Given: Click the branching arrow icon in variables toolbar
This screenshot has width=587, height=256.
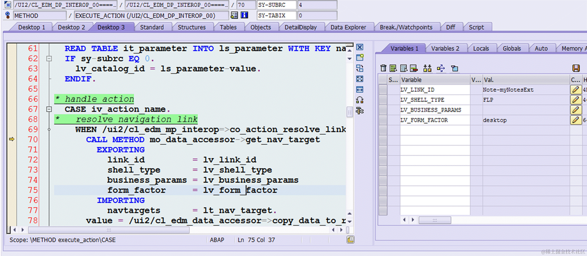Looking at the screenshot, I should pos(441,68).
